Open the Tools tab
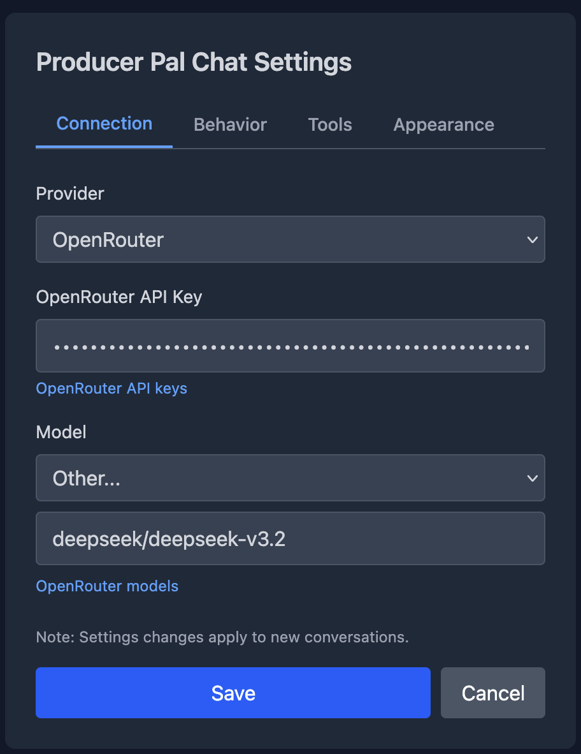 click(329, 124)
